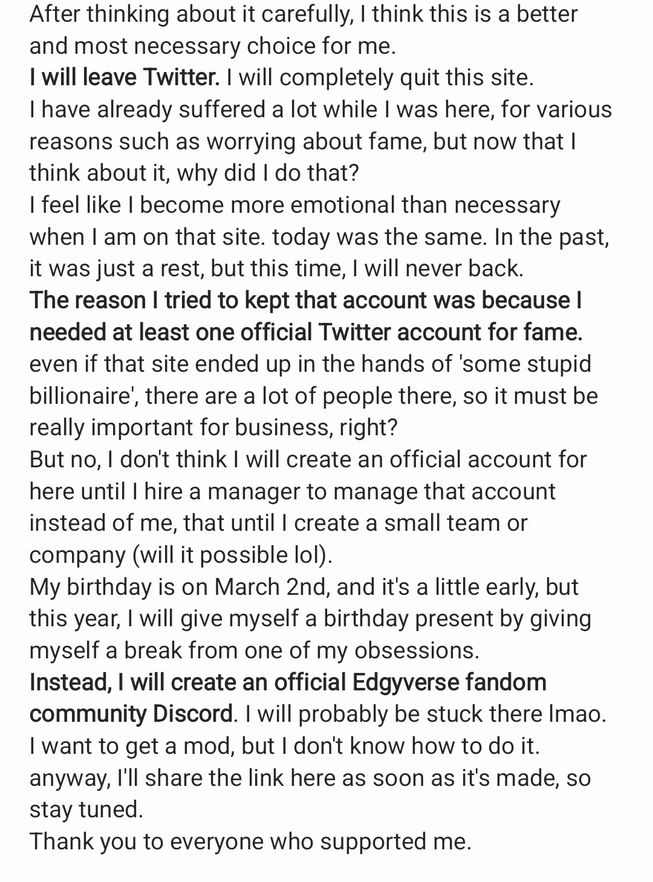
Task: Click the bold "community Discord" text
Action: pyautogui.click(x=131, y=714)
